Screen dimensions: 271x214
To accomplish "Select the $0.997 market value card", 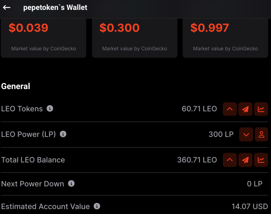I will pyautogui.click(x=225, y=38).
